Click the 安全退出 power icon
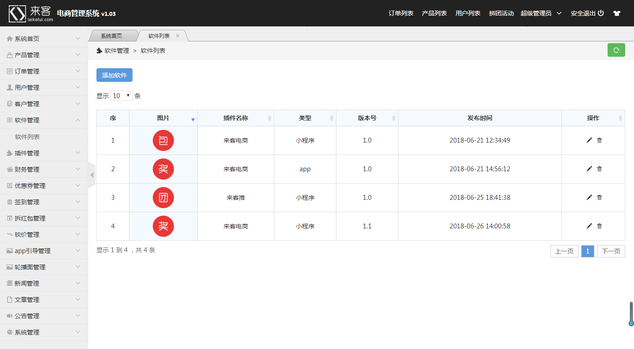This screenshot has height=349, width=634. point(601,13)
